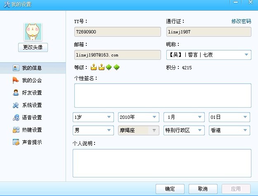Click the wrench icon beside 系统设置
The image size is (258, 196).
tap(16, 105)
